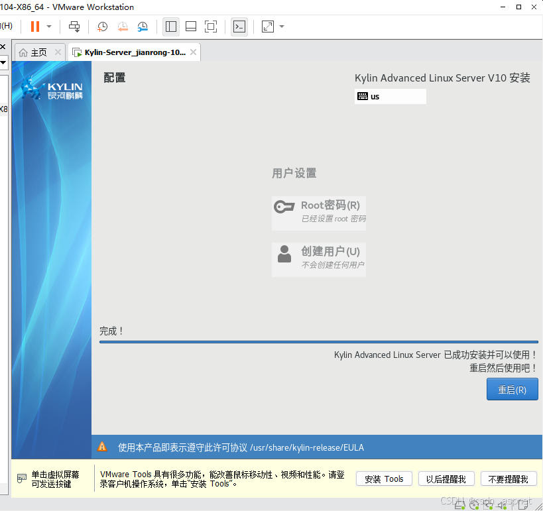The width and height of the screenshot is (543, 511).
Task: Take a snapshot of the VM
Action: point(102,27)
